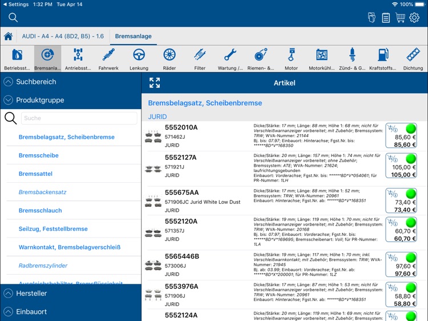Open the notes list icon
Image resolution: width=428 pixels, height=321 pixels.
pos(386,18)
